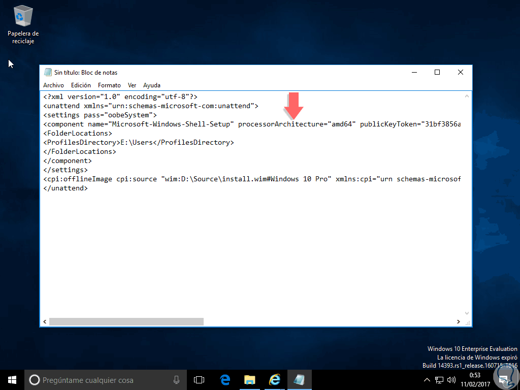
Task: Click the '</settings>' closing tag line
Action: (66, 170)
